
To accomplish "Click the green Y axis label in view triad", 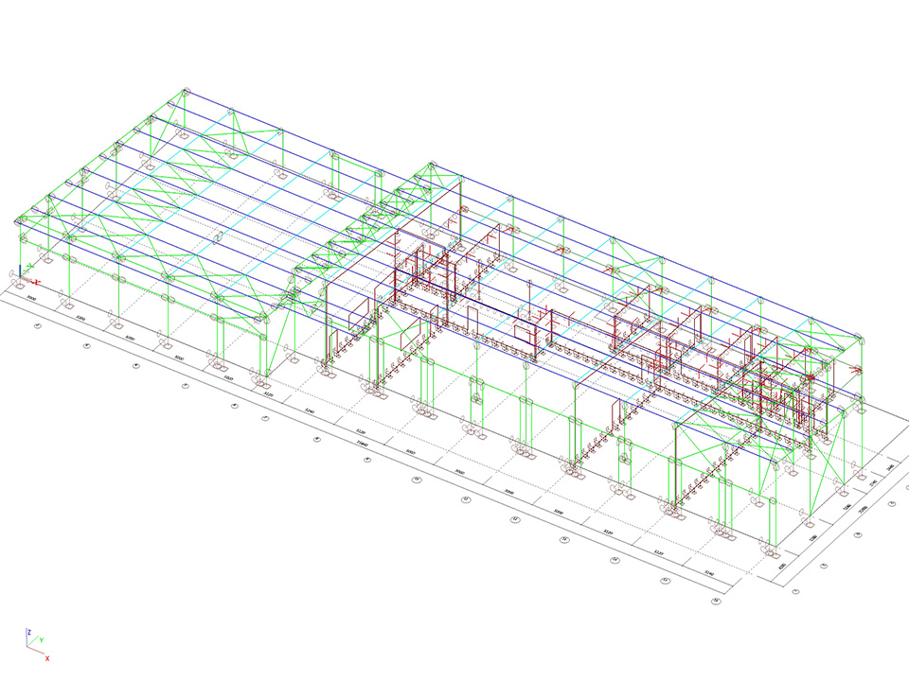I will coord(43,640).
